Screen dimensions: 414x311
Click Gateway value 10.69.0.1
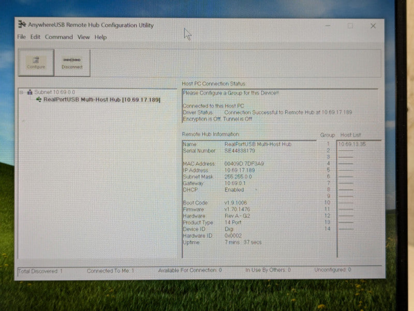tap(235, 183)
